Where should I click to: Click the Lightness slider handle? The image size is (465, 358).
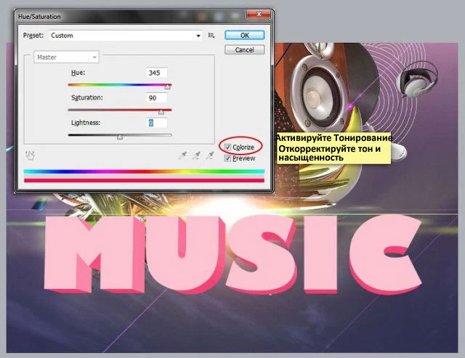[x=120, y=137]
